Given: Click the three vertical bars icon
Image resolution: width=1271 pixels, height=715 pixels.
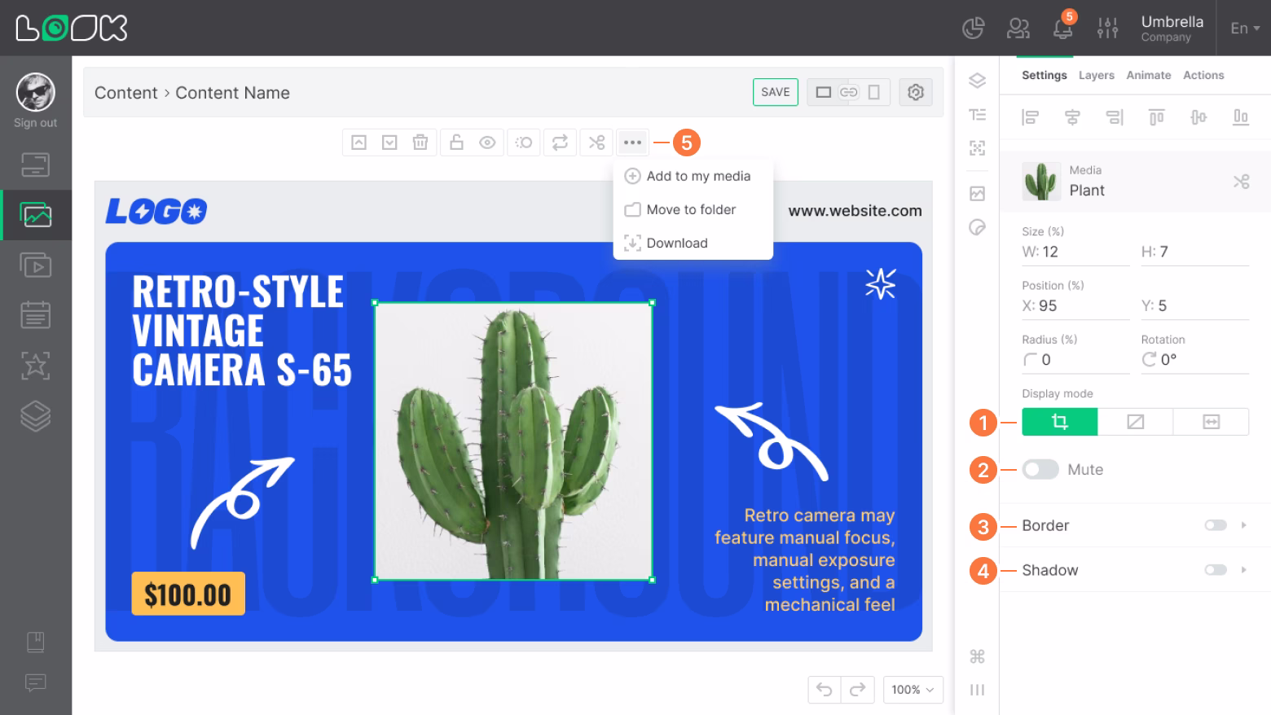Looking at the screenshot, I should [x=977, y=690].
